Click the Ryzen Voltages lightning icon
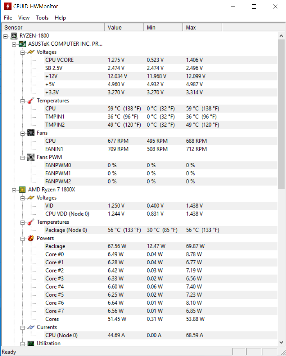The width and height of the screenshot is (286, 356). coord(31,197)
